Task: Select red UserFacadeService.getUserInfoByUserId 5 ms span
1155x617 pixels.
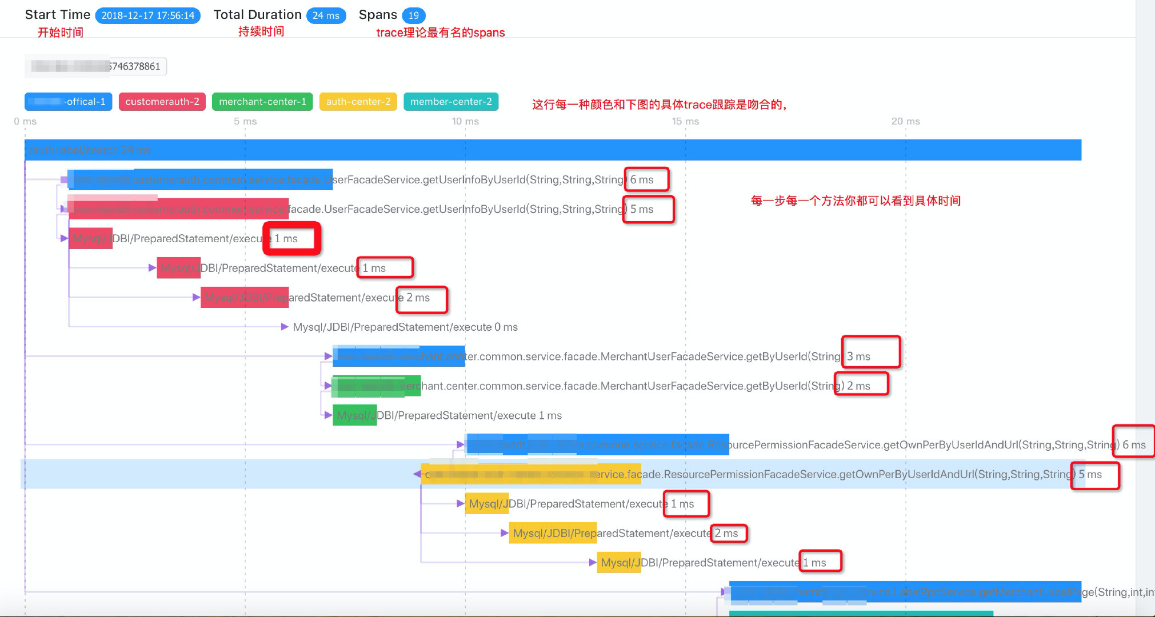Action: pos(178,209)
